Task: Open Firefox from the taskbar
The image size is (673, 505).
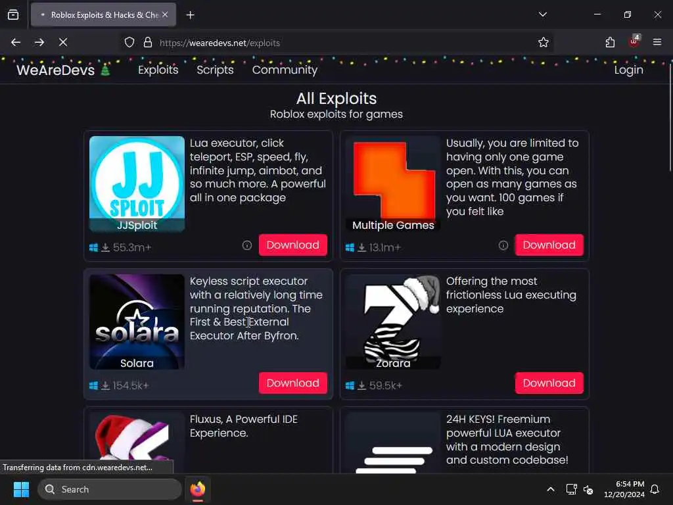Action: tap(197, 489)
